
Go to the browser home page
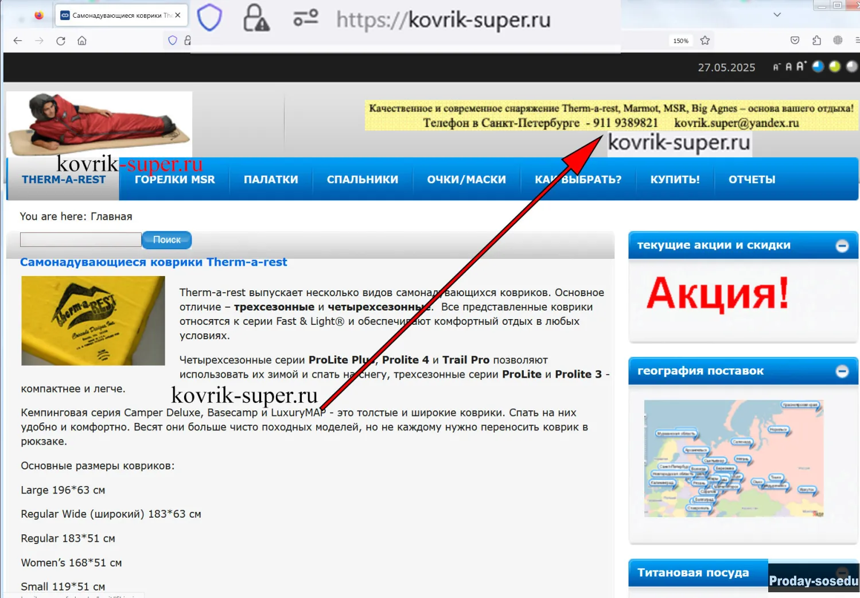click(82, 41)
